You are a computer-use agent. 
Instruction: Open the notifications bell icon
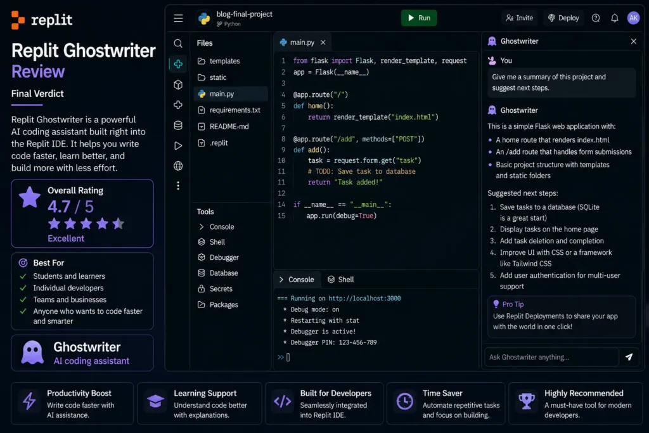click(615, 18)
